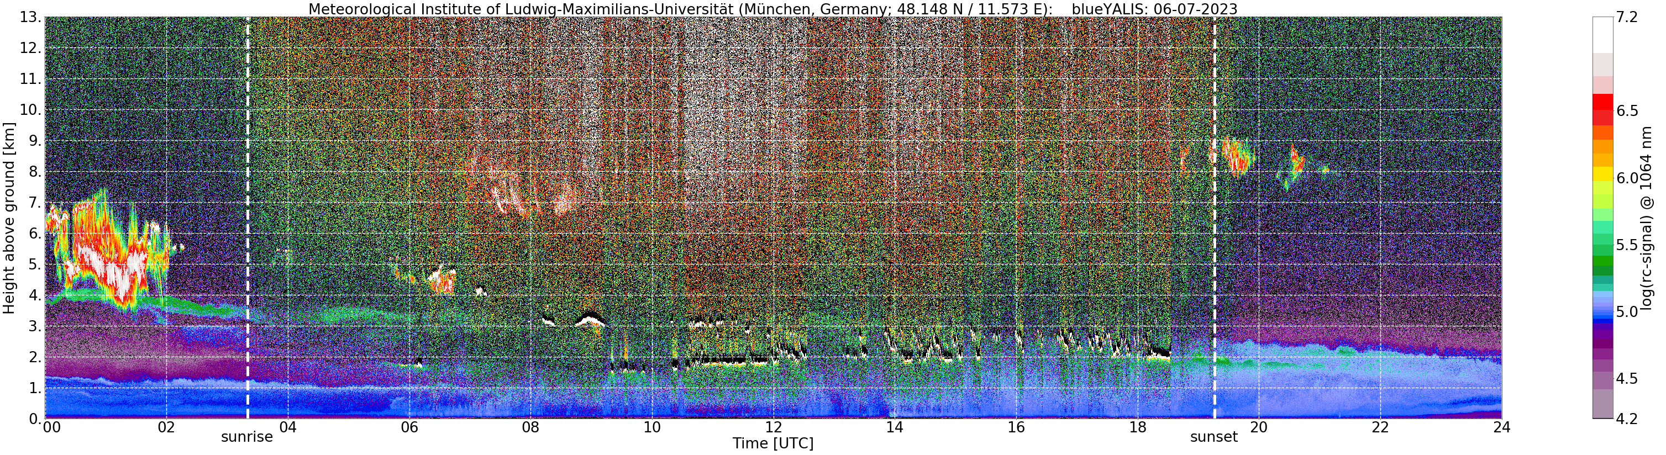This screenshot has height=455, width=1666.
Task: Click the '02' time tick label
Action: click(x=166, y=427)
